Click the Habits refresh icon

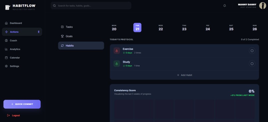[x=63, y=46]
